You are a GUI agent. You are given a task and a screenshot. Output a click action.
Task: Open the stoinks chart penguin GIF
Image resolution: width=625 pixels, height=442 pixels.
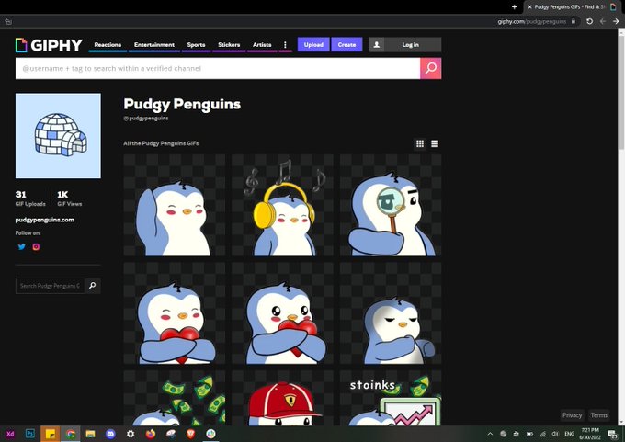391,398
